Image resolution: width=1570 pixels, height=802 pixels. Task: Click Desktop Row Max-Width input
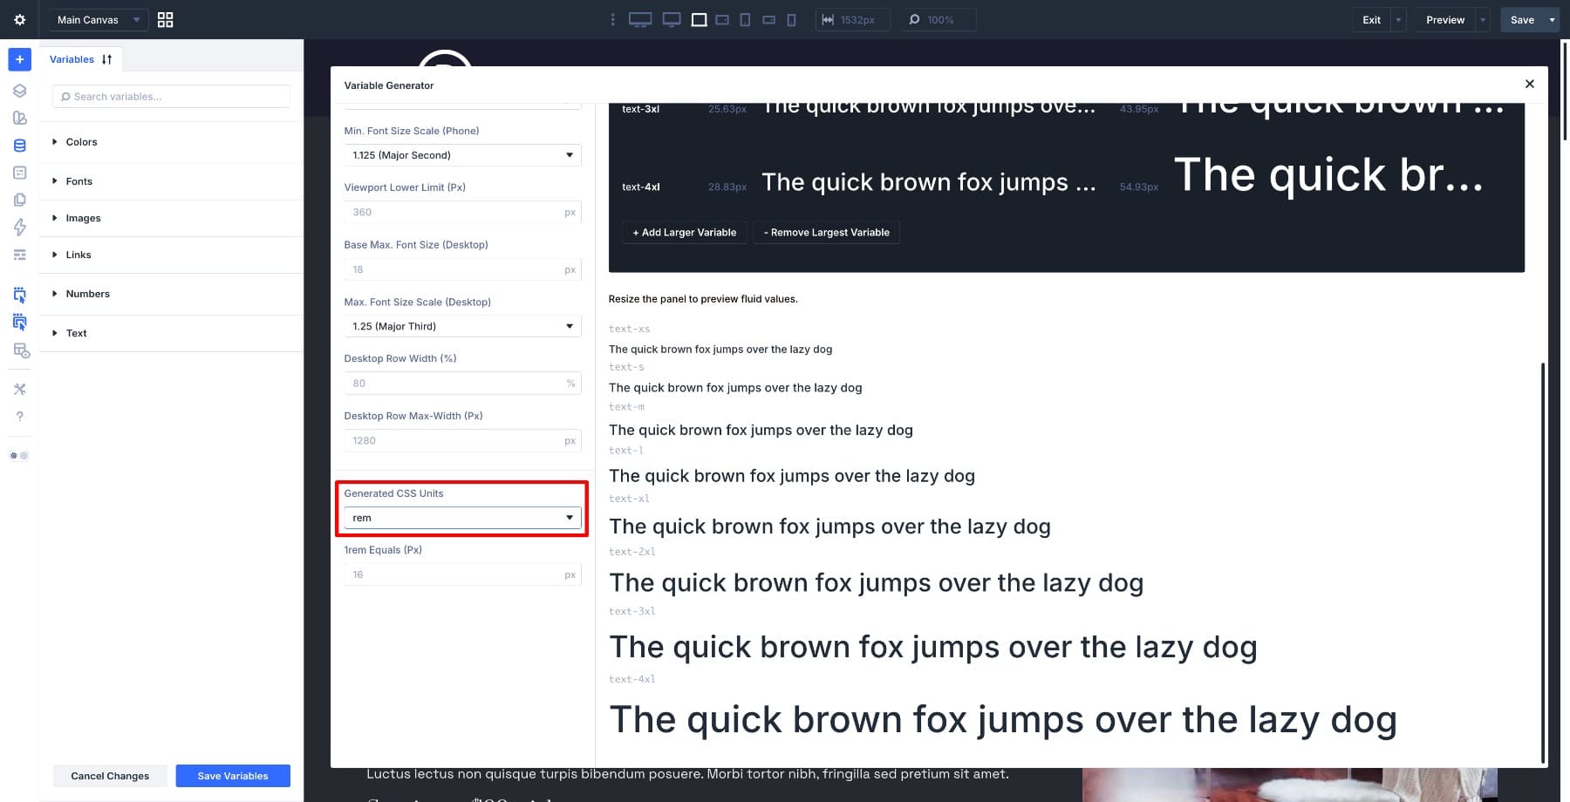point(462,440)
